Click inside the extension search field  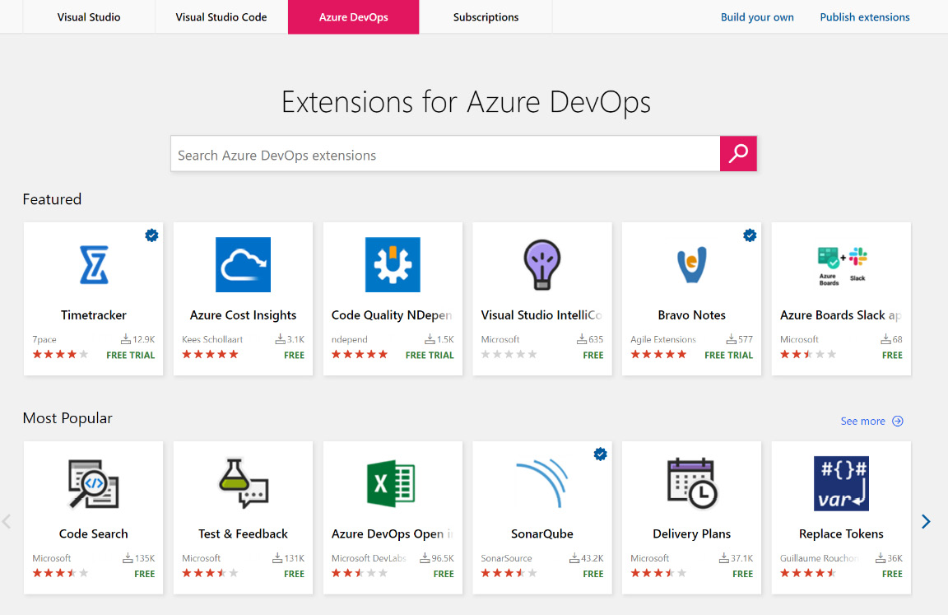[444, 153]
